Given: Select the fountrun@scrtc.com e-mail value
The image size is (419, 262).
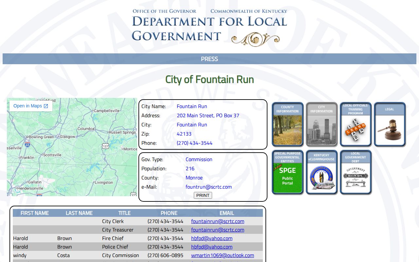Looking at the screenshot, I should [209, 187].
